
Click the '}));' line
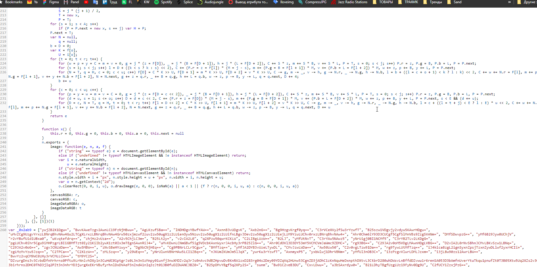[x=21, y=226]
